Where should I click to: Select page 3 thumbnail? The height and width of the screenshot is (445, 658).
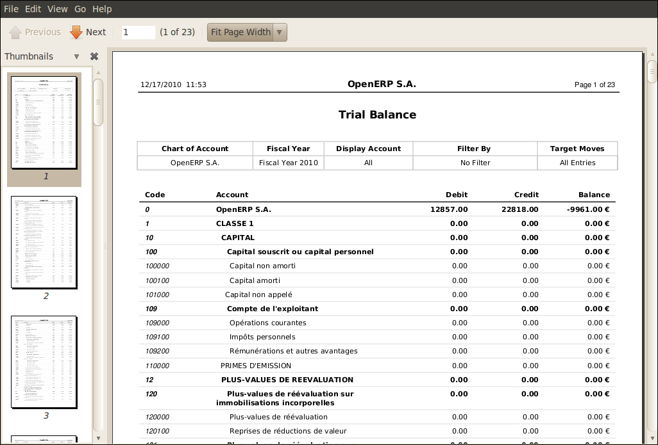tap(44, 362)
